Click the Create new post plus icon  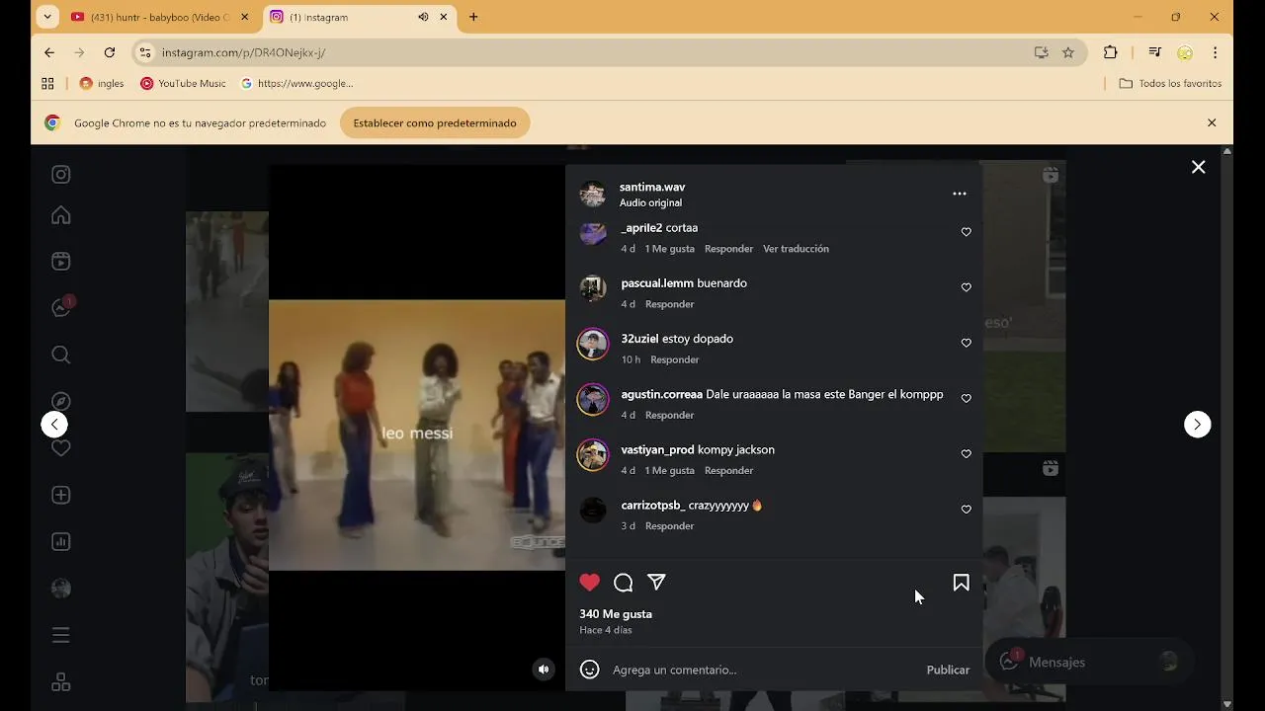click(x=60, y=495)
